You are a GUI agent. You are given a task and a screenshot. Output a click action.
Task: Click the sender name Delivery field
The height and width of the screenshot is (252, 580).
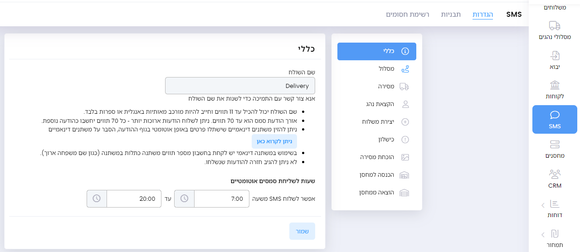(240, 86)
